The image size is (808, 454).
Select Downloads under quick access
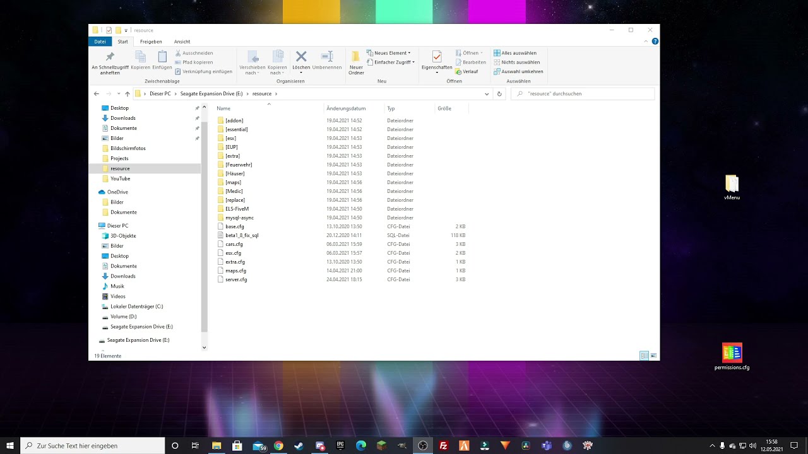(123, 118)
